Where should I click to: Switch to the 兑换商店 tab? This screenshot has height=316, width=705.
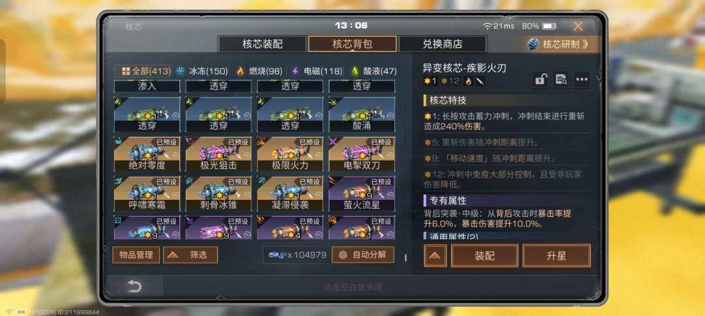[x=443, y=44]
